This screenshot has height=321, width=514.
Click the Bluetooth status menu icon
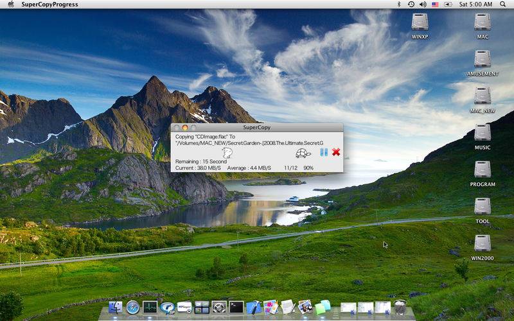[x=399, y=4]
